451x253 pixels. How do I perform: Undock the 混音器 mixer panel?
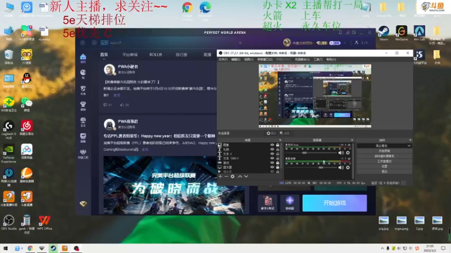click(352, 140)
